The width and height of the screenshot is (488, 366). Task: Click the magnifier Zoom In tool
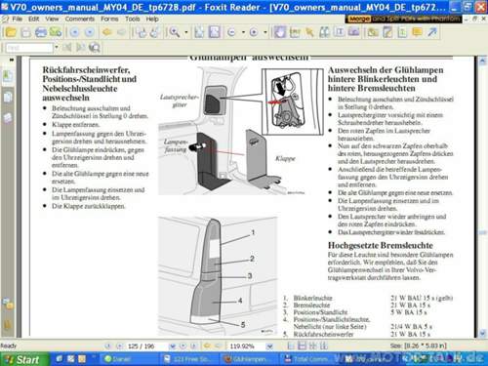point(175,32)
